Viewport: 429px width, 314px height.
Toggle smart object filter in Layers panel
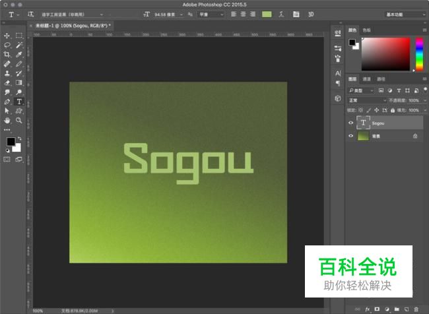pos(416,90)
